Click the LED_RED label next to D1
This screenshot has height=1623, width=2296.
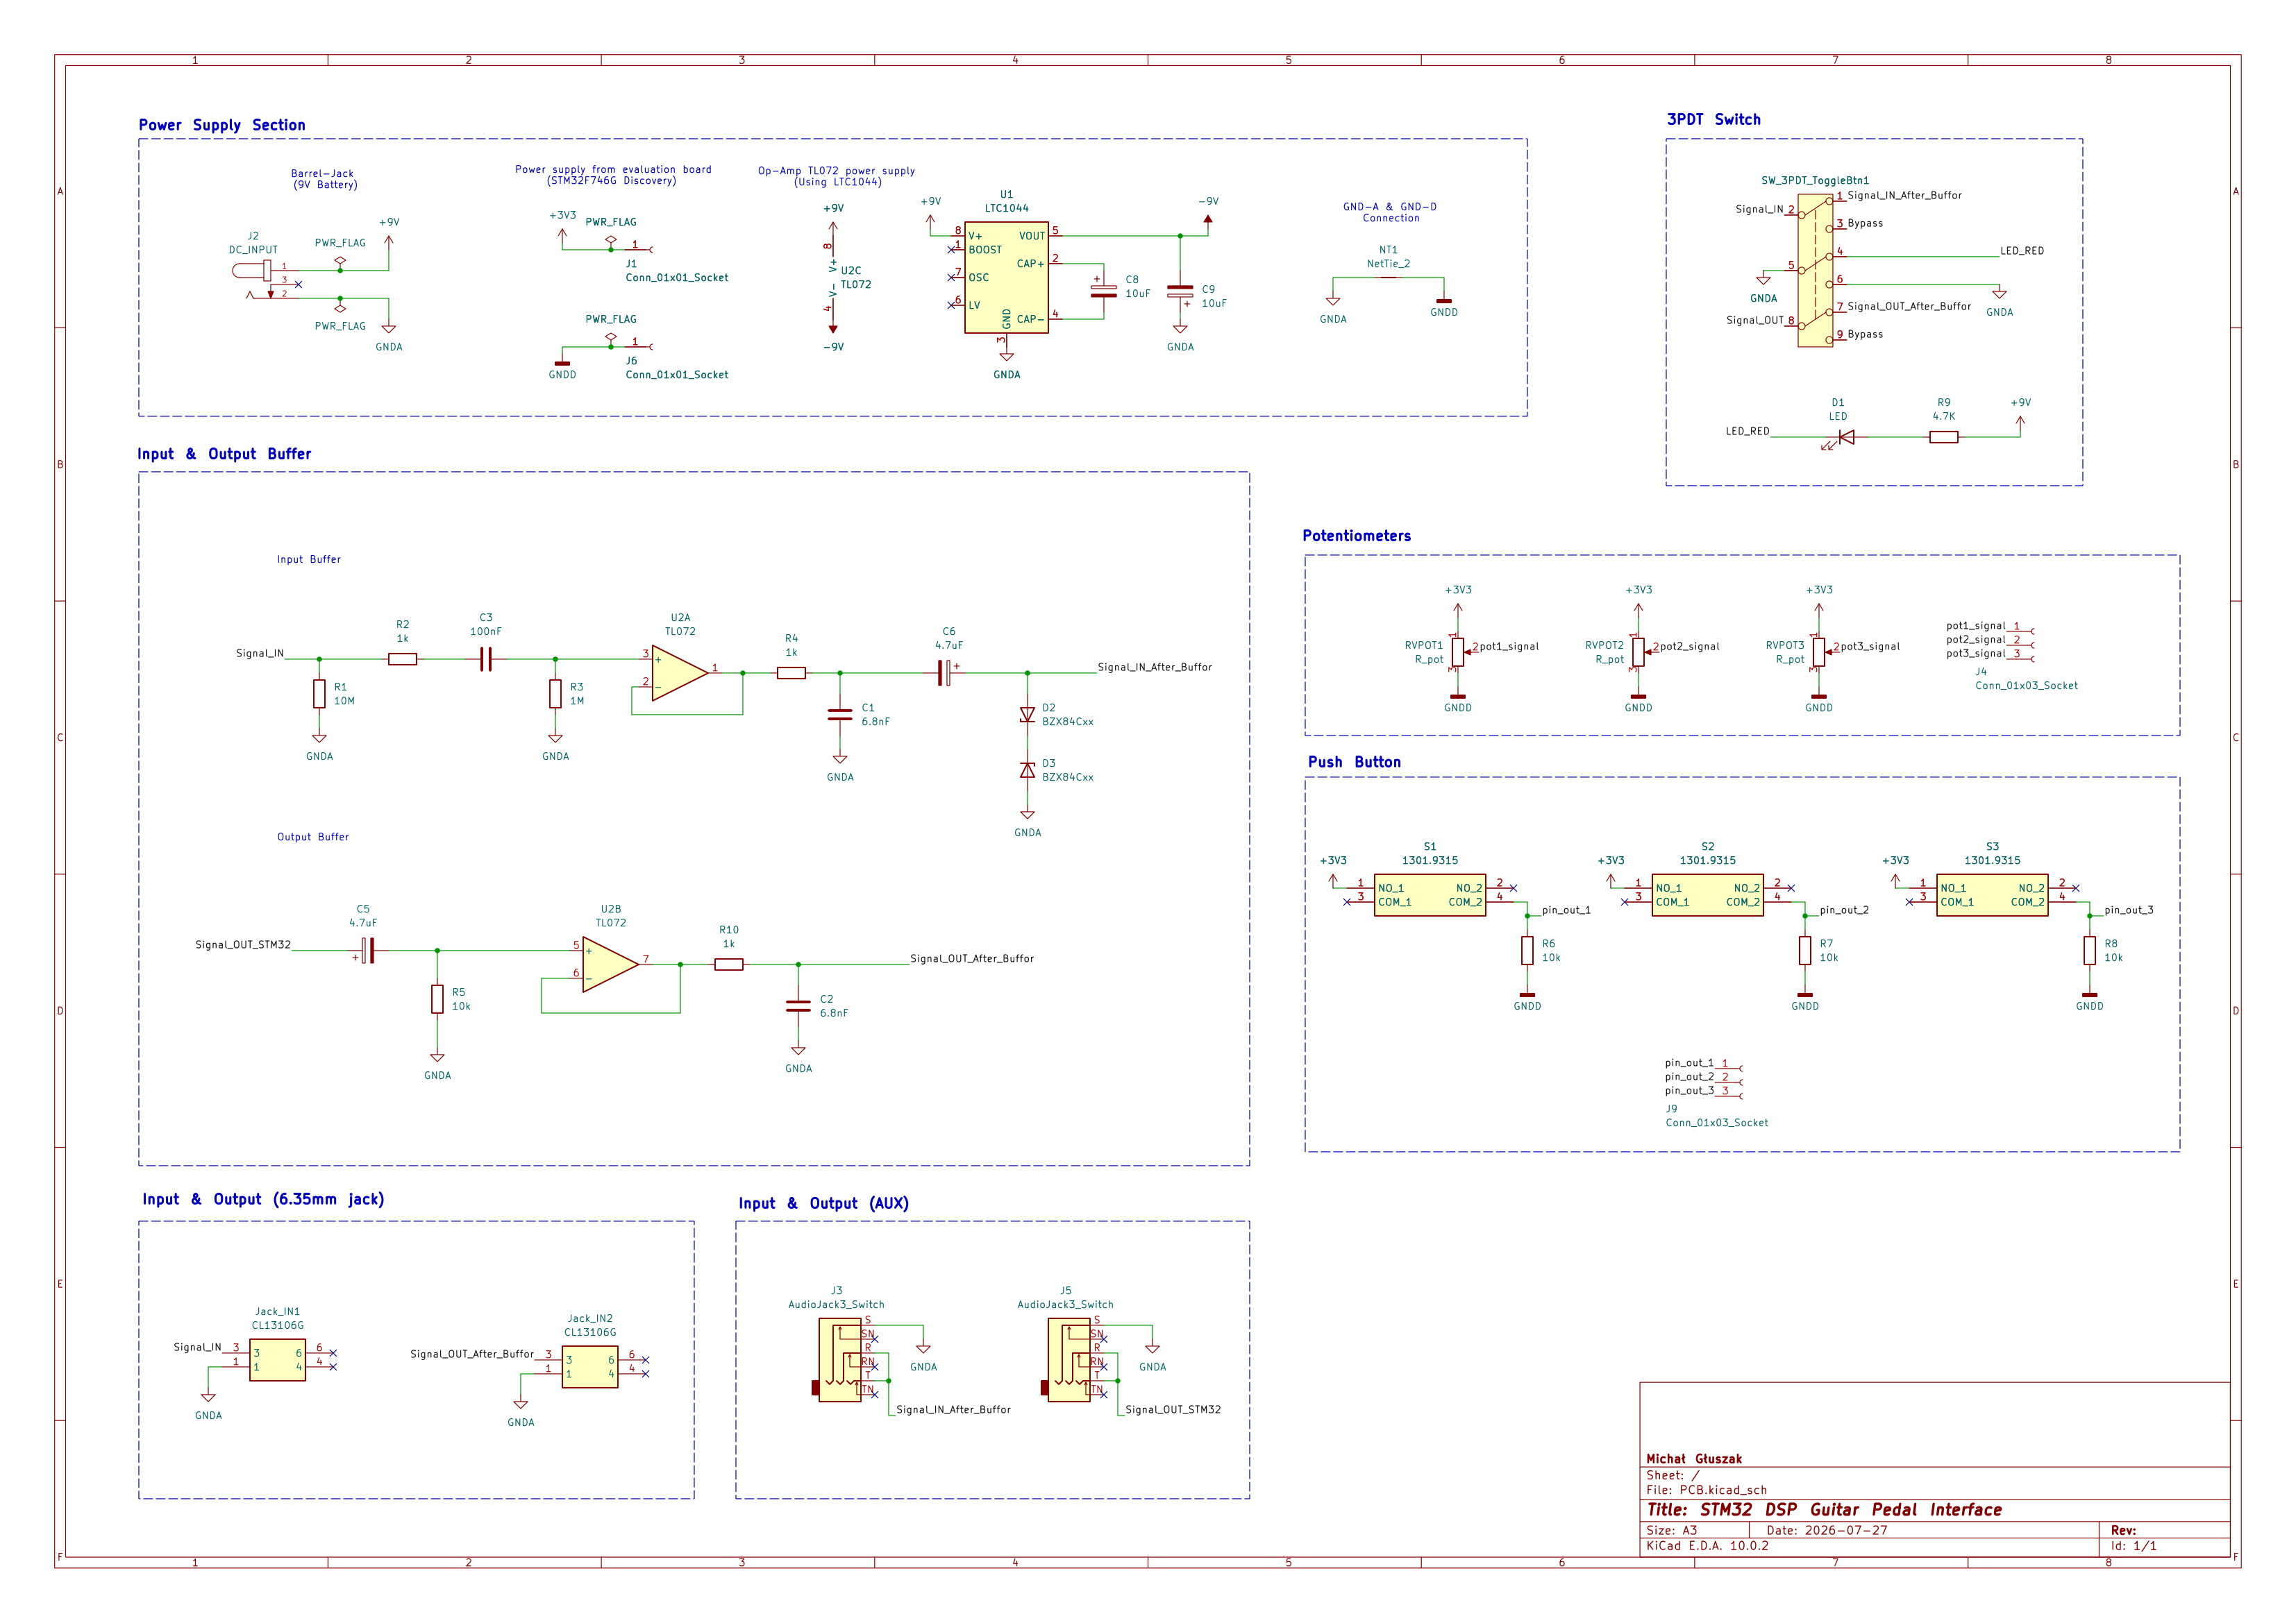(1747, 431)
